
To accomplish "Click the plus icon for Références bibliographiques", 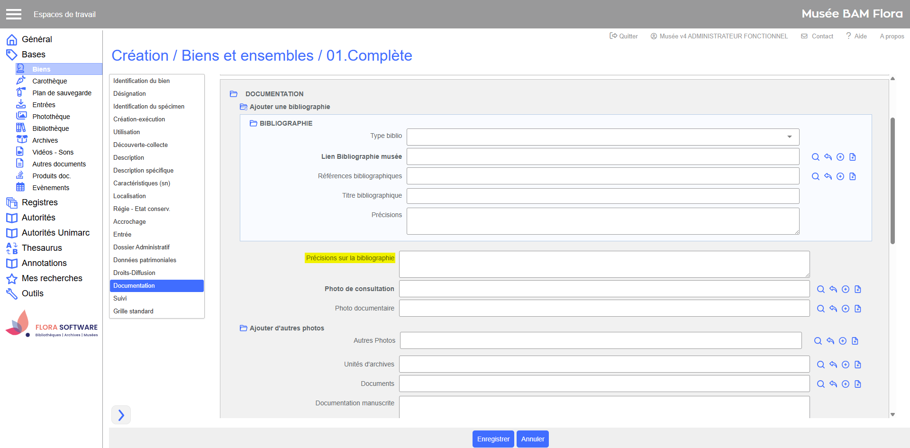I will point(840,176).
